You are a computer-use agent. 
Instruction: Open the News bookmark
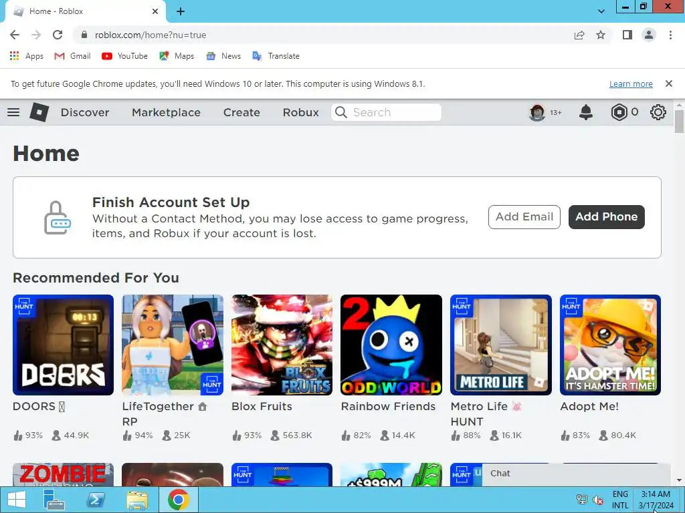click(223, 56)
